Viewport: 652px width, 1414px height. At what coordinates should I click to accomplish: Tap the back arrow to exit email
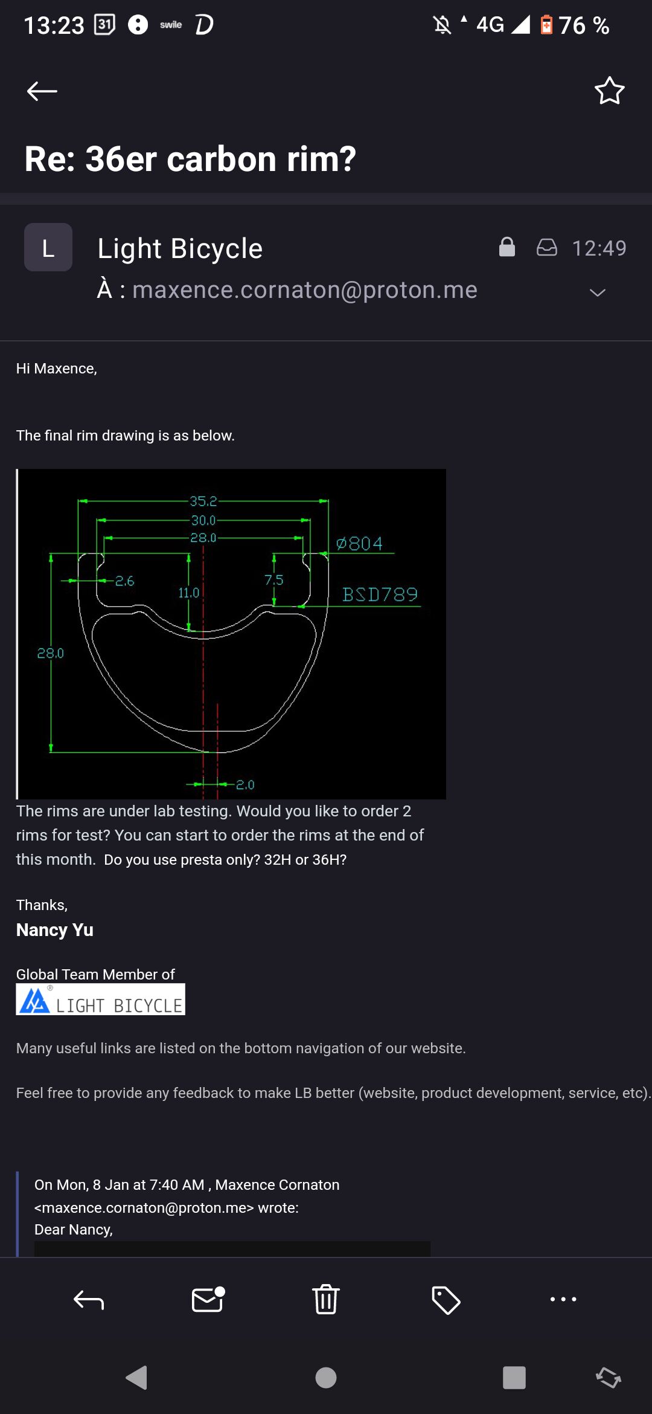click(x=42, y=91)
